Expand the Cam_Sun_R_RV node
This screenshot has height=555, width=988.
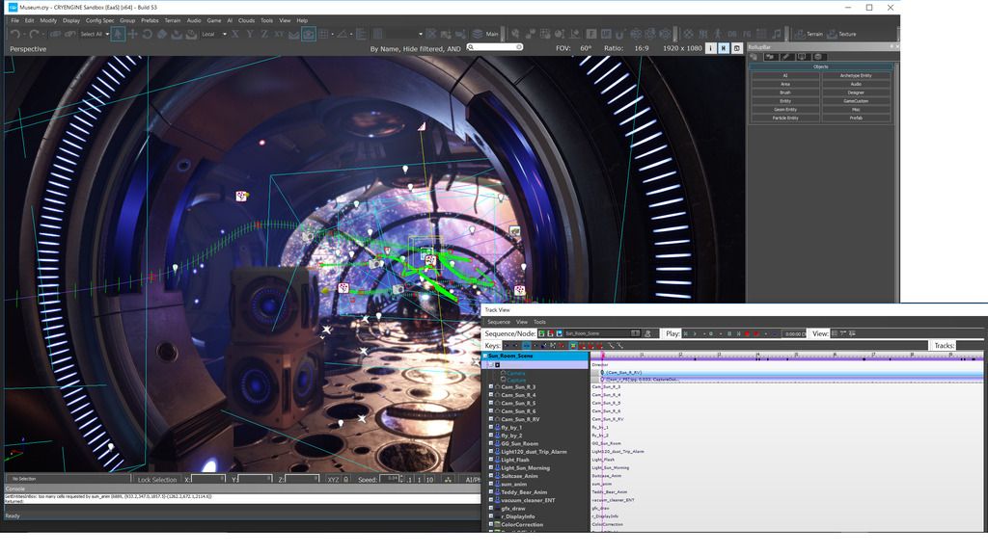[491, 419]
